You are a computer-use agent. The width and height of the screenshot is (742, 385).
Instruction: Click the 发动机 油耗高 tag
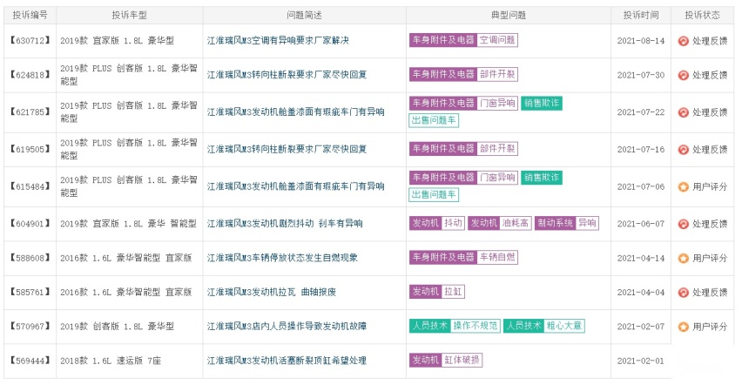coord(500,223)
